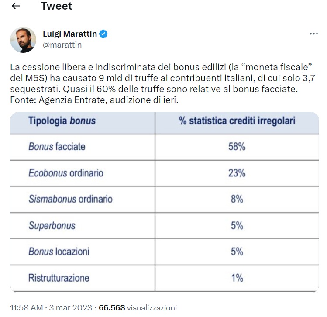327x317 pixels.
Task: Select the Bonus facciate row
Action: [165, 147]
